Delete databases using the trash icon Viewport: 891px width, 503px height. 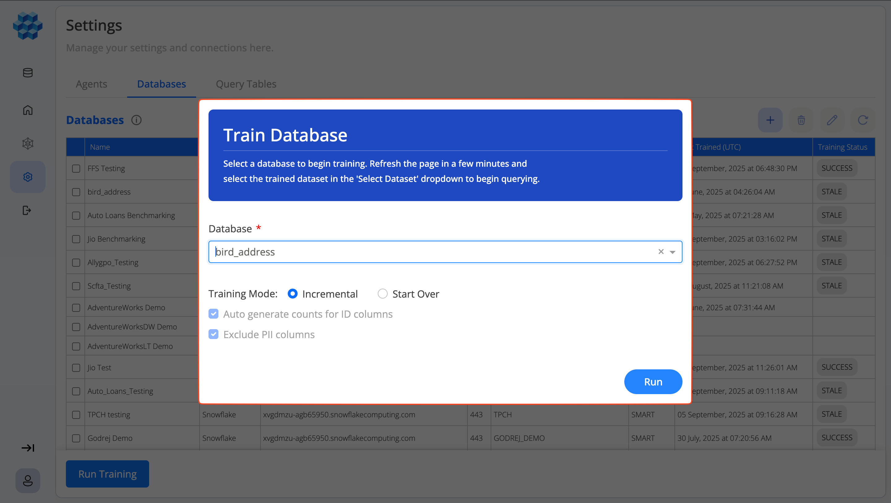pyautogui.click(x=801, y=120)
